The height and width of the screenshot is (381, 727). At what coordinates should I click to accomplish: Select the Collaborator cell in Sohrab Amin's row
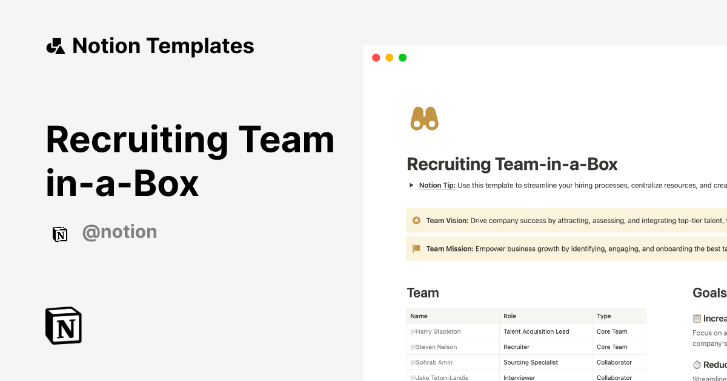pos(614,362)
